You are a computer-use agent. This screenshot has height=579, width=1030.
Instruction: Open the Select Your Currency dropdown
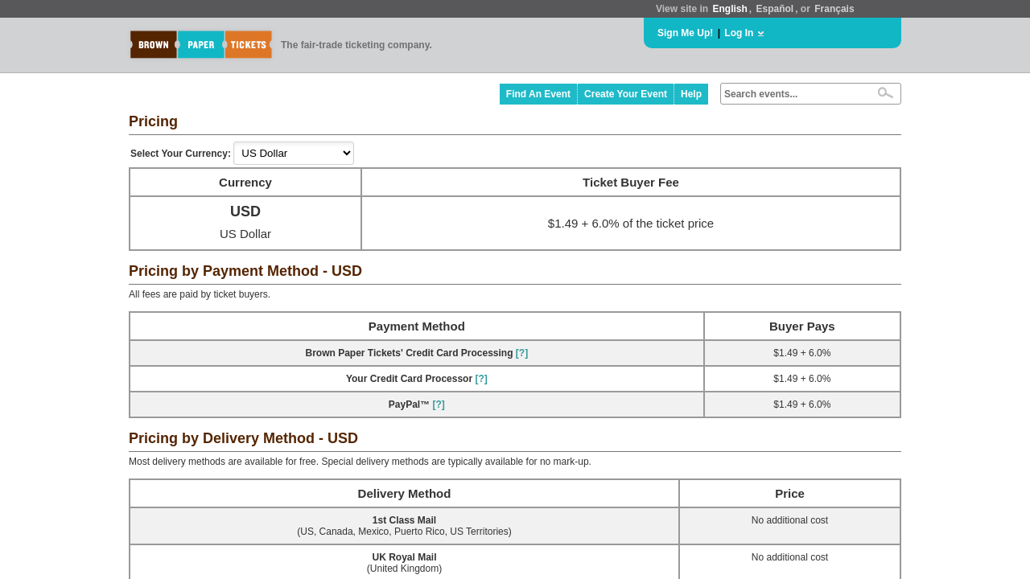(x=294, y=154)
